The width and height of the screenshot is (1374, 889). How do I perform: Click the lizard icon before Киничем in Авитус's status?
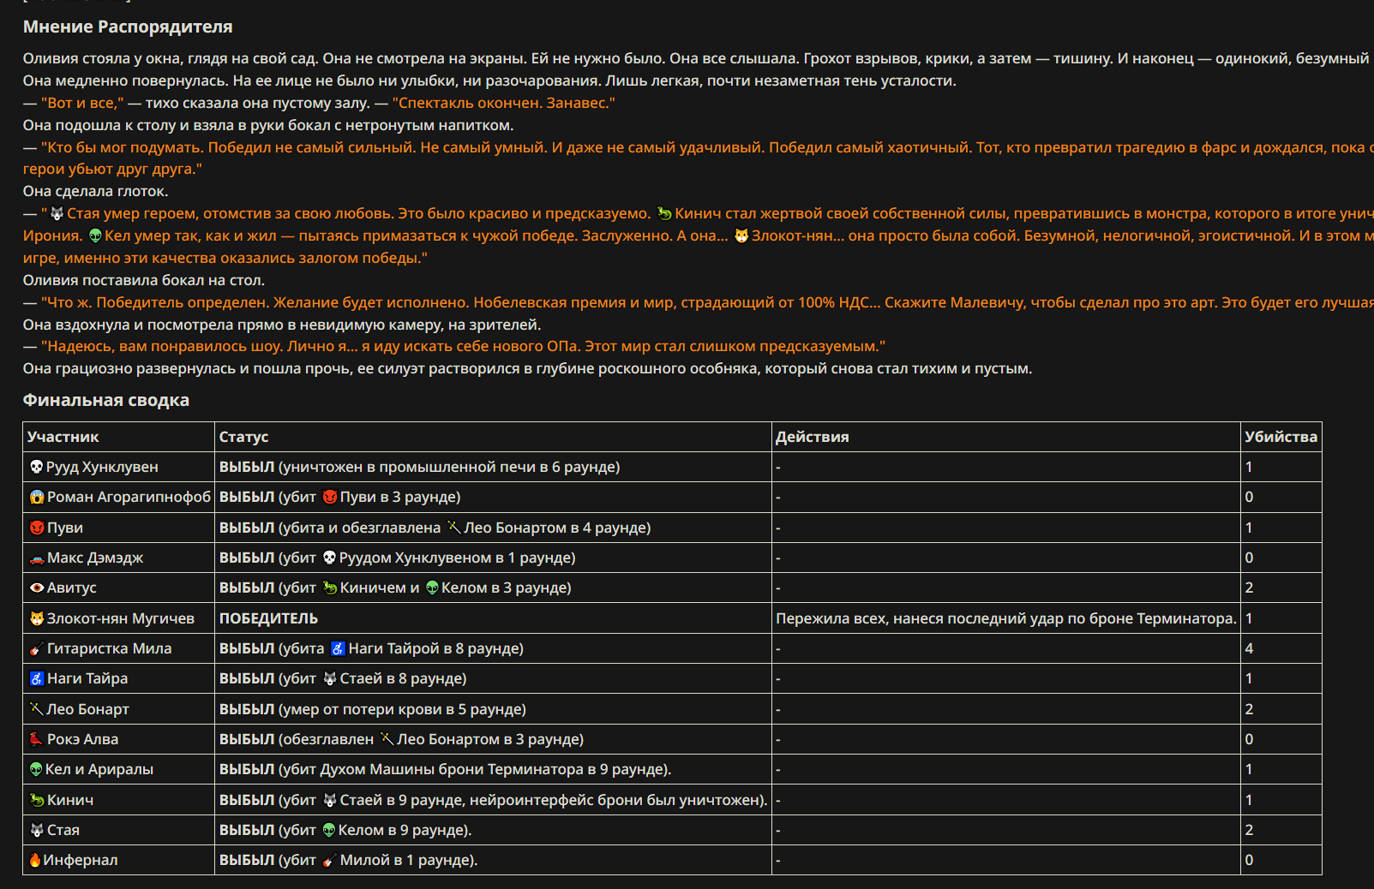330,588
